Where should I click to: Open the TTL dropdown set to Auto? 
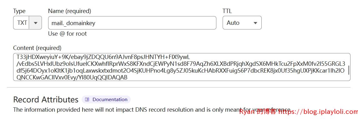point(242,23)
